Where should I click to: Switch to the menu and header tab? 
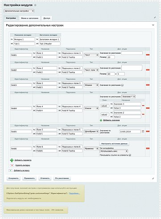(30, 18)
